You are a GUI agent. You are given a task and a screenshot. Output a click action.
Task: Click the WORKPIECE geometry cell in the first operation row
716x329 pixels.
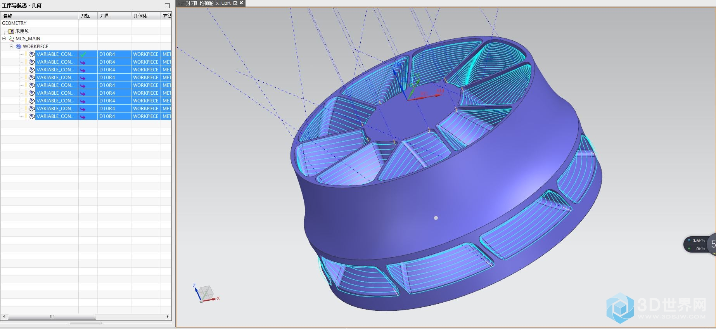(x=146, y=54)
